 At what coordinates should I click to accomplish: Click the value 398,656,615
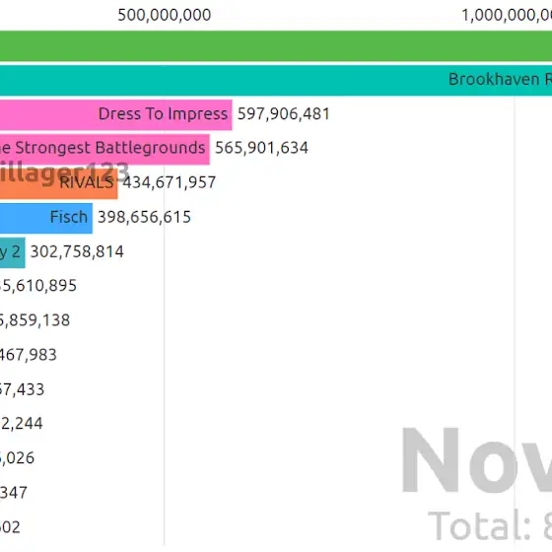click(144, 217)
